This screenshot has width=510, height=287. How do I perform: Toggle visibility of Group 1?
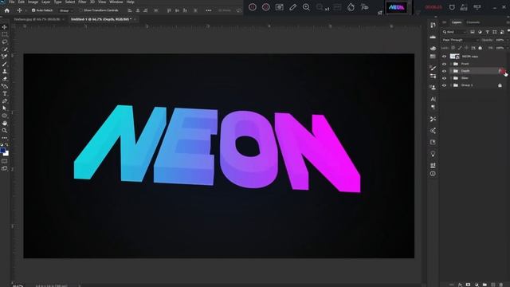[444, 85]
